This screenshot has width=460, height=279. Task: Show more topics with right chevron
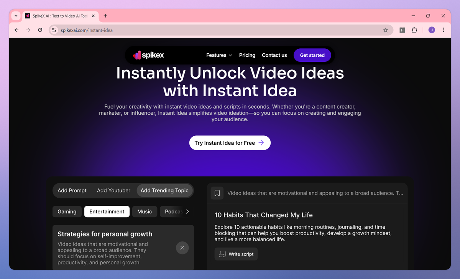(187, 211)
